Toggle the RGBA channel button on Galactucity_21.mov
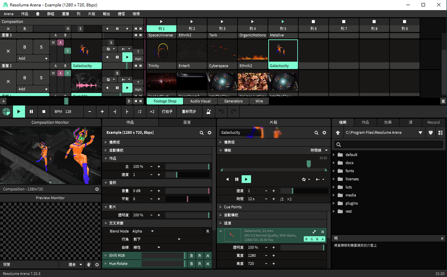The image size is (447, 277). [314, 239]
